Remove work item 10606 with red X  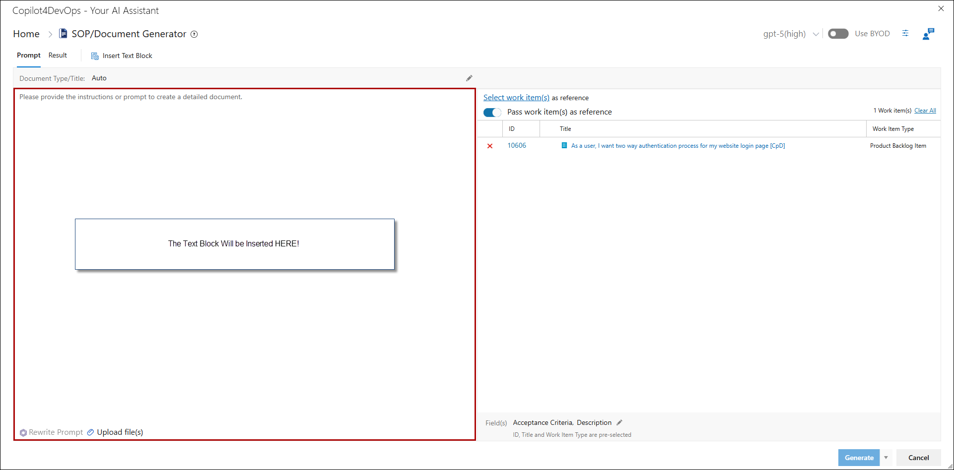coord(490,146)
